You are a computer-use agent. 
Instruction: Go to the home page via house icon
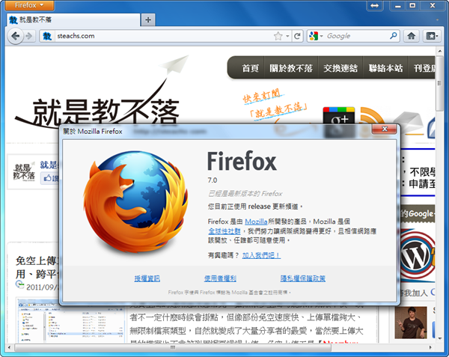coord(411,36)
